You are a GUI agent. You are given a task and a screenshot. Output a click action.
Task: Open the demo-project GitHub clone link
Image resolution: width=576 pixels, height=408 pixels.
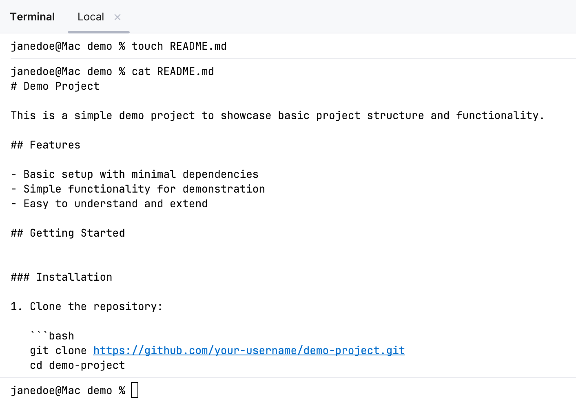click(248, 350)
